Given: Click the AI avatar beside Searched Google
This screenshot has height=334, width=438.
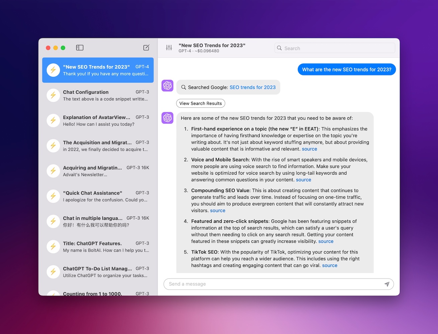Looking at the screenshot, I should click(x=167, y=86).
